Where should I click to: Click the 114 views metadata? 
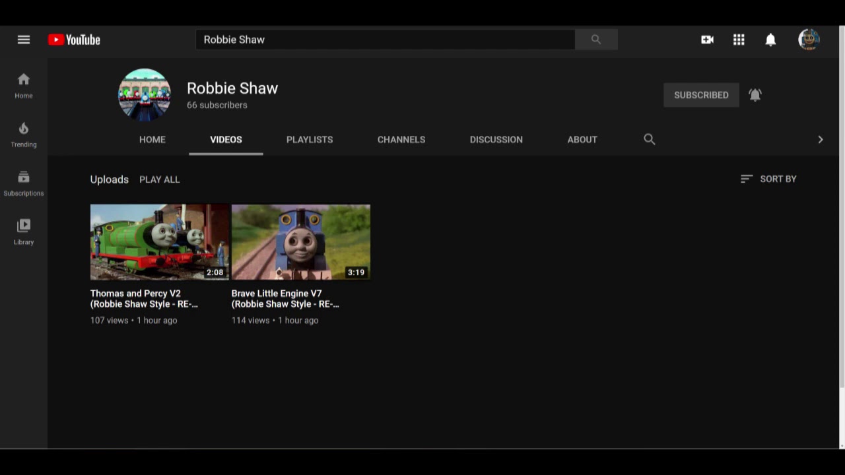(251, 320)
